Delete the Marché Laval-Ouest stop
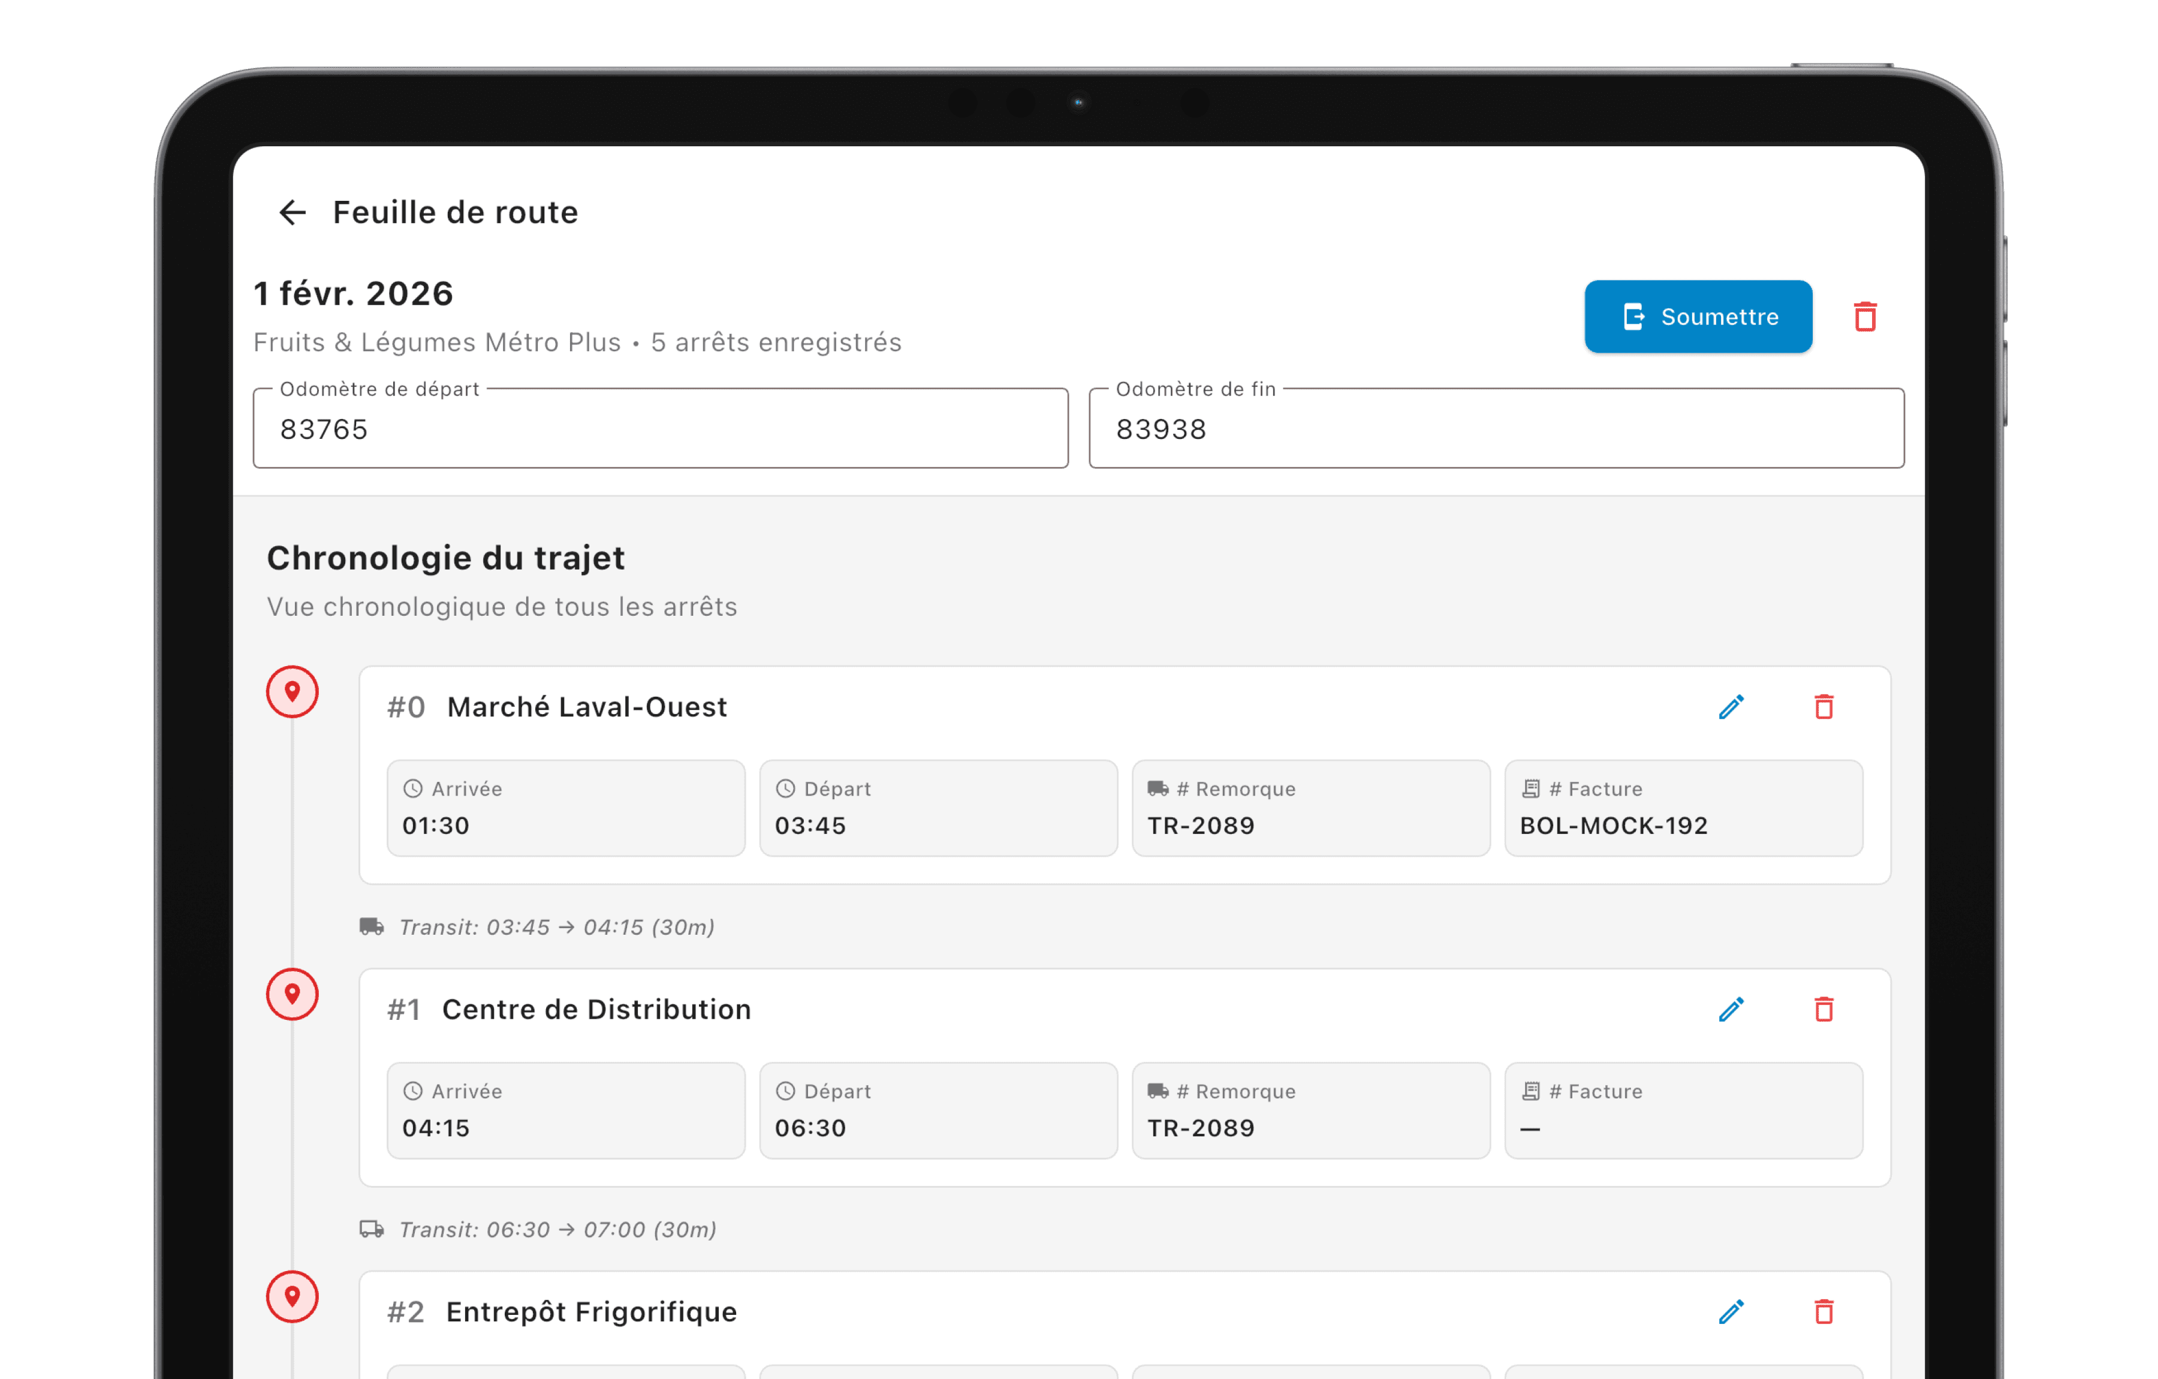This screenshot has width=2158, height=1379. pos(1824,707)
